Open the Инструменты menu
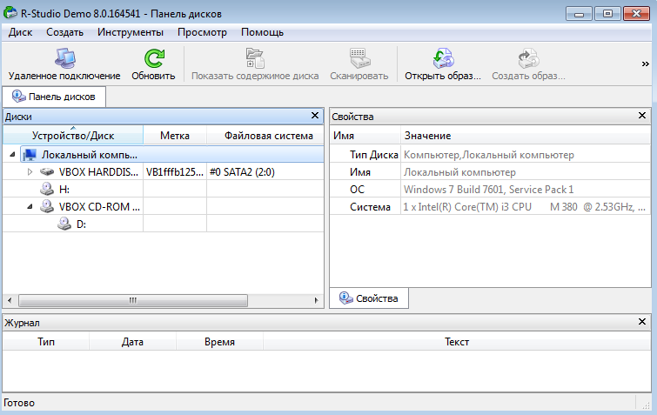This screenshot has width=657, height=415. tap(131, 32)
